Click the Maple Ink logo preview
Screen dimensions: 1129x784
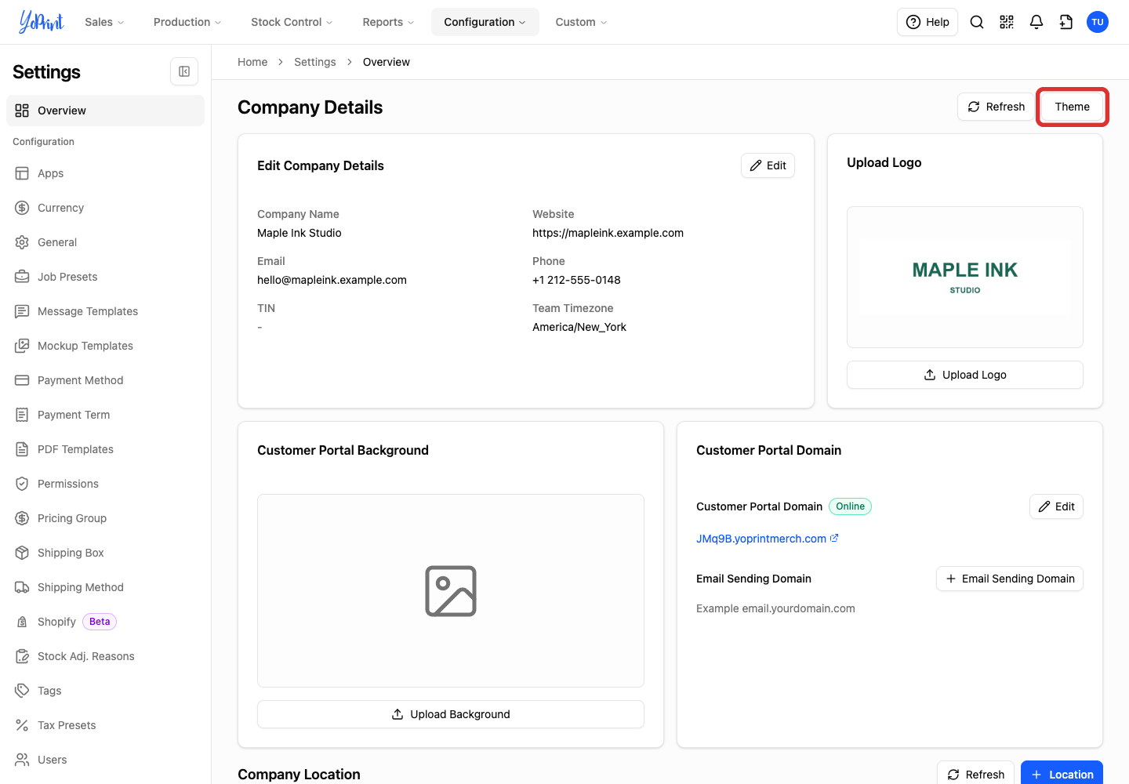click(x=965, y=278)
